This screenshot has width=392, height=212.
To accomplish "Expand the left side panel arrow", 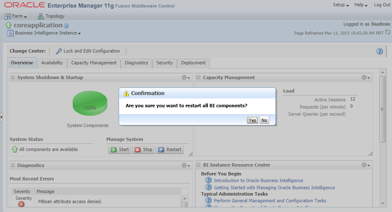I will point(2,117).
